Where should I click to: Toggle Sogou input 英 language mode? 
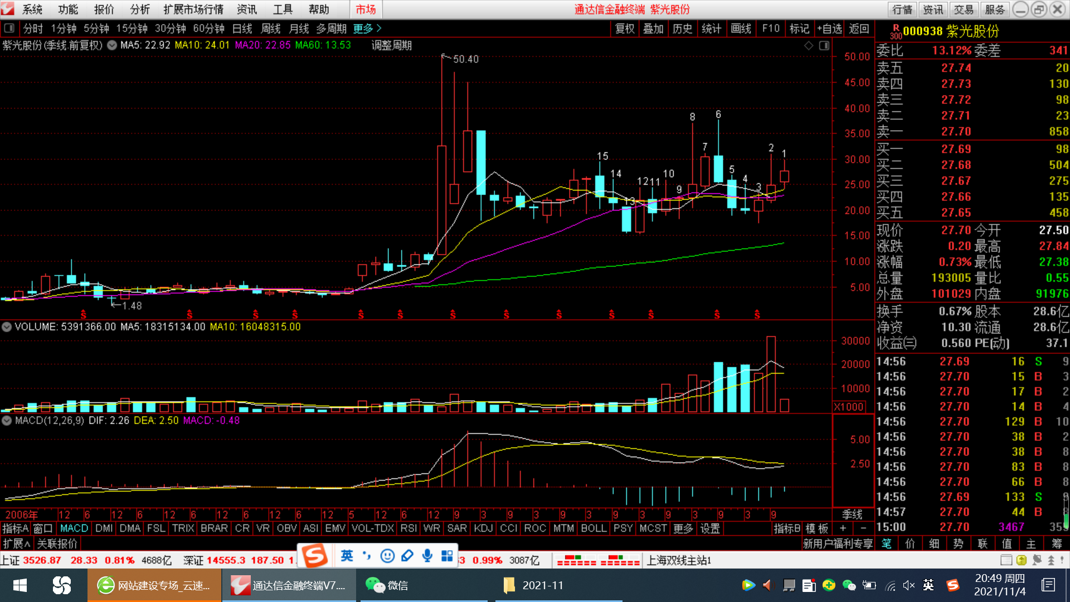click(x=347, y=556)
